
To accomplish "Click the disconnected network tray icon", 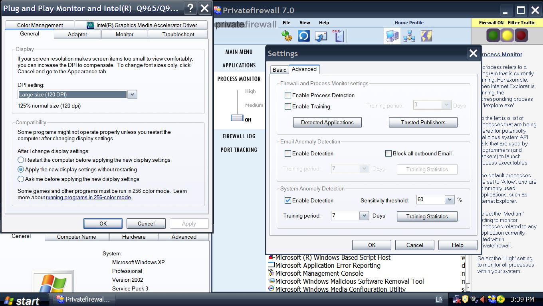I will click(457, 299).
